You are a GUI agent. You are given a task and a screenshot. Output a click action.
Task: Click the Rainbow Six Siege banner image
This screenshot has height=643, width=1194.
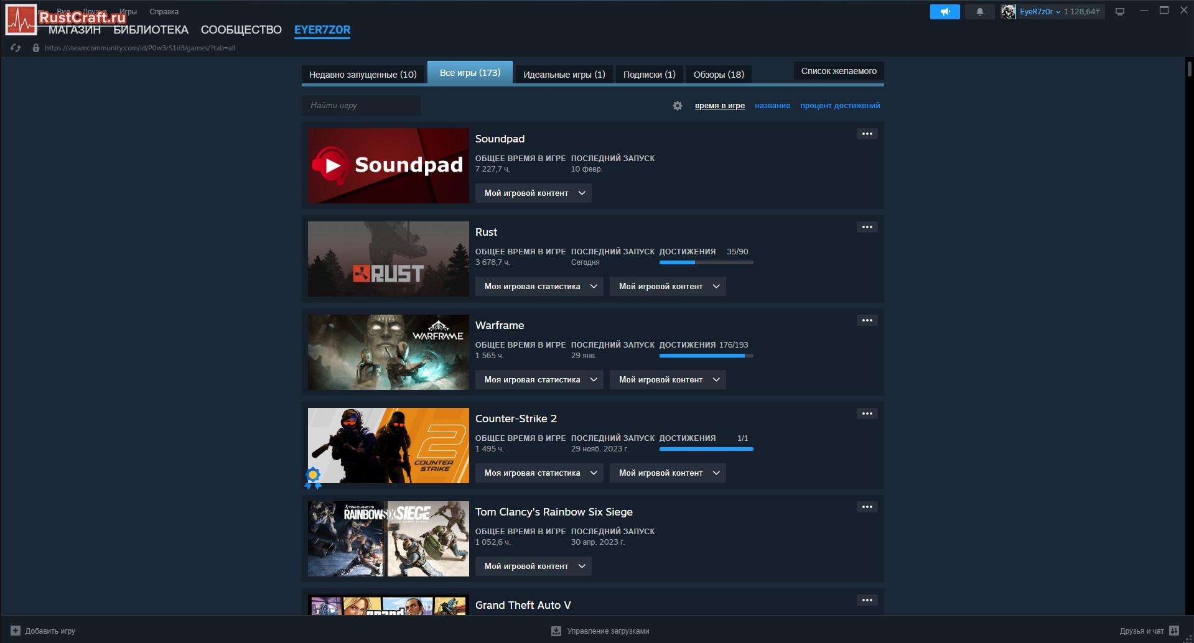[x=388, y=539]
